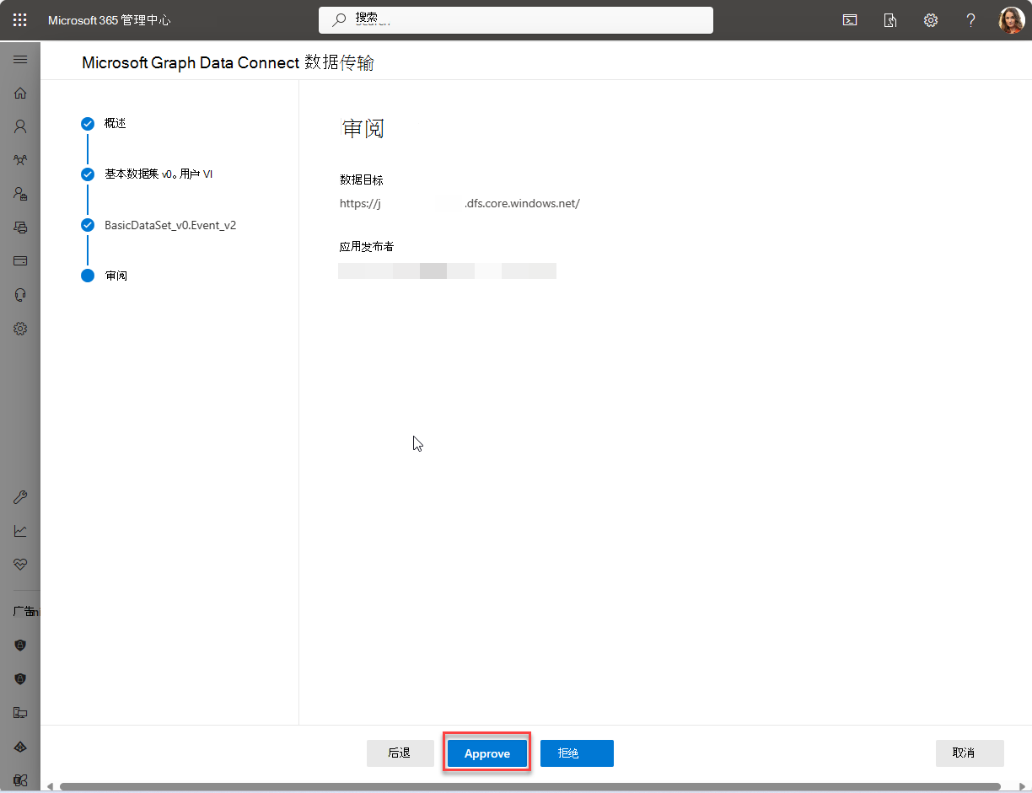The image size is (1032, 793).
Task: Open the account profile picture menu
Action: [1011, 20]
